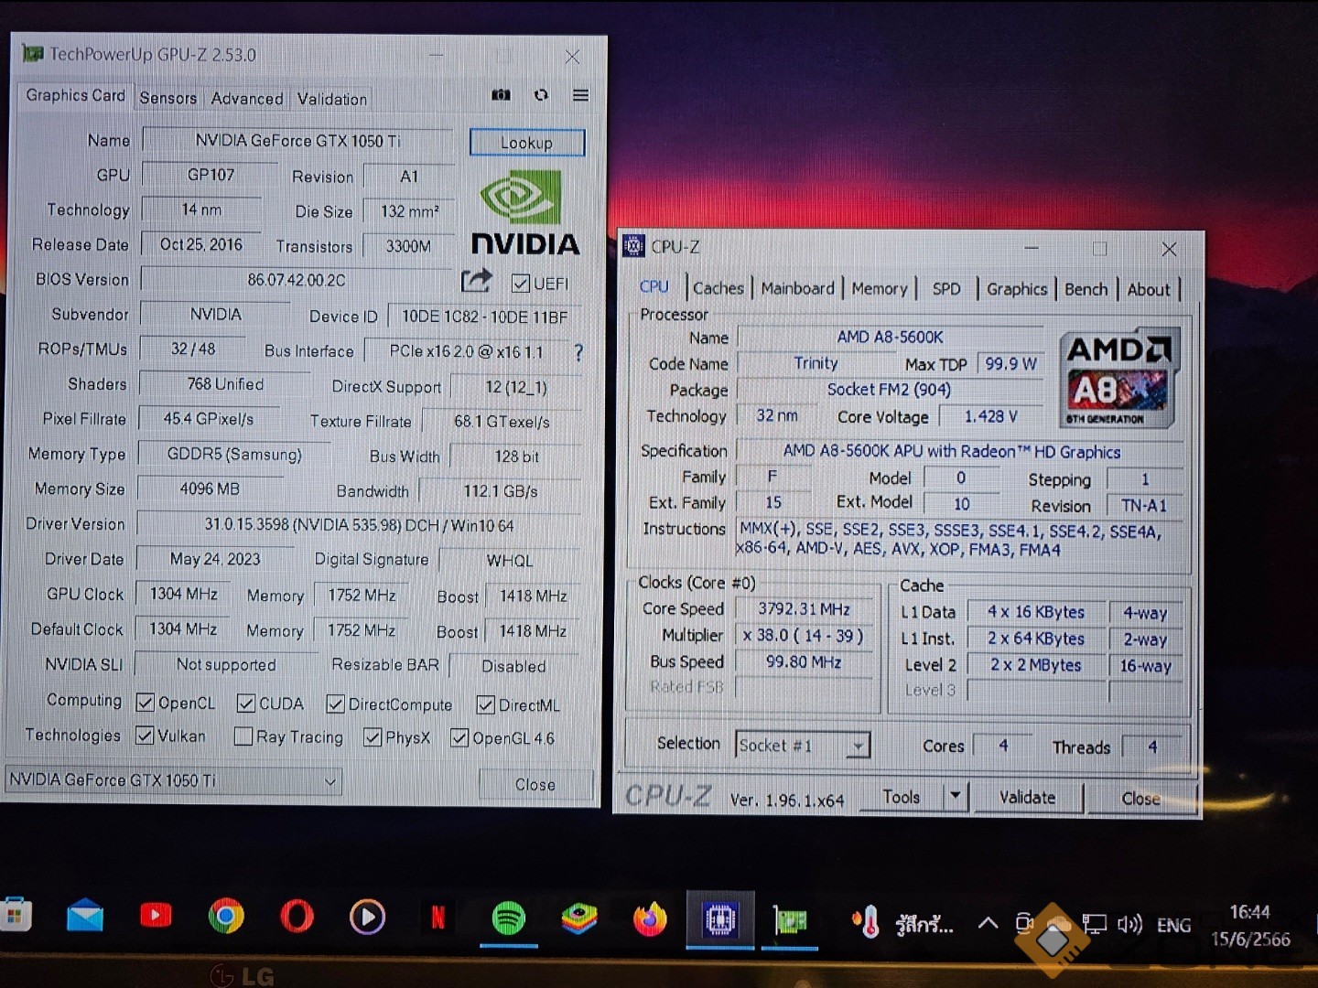Toggle the UEFI checkbox
The image size is (1318, 988).
point(521,284)
